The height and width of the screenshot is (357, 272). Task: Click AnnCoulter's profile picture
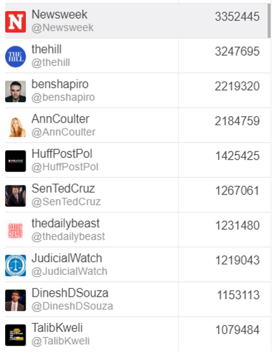pyautogui.click(x=15, y=126)
